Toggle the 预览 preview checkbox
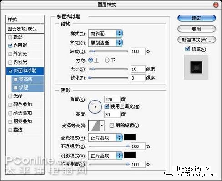222x181 pixels. tap(187, 49)
